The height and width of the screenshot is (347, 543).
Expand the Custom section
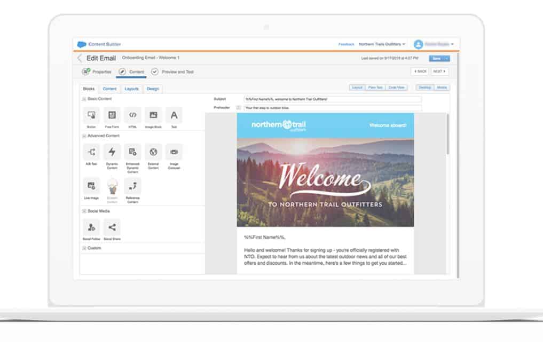pyautogui.click(x=84, y=248)
